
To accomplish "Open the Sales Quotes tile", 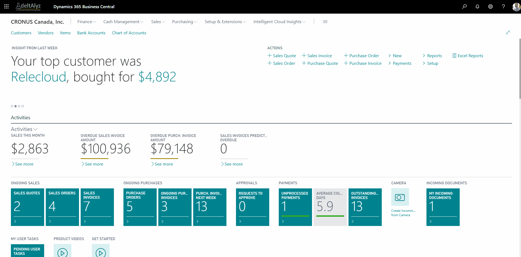I will click(28, 207).
